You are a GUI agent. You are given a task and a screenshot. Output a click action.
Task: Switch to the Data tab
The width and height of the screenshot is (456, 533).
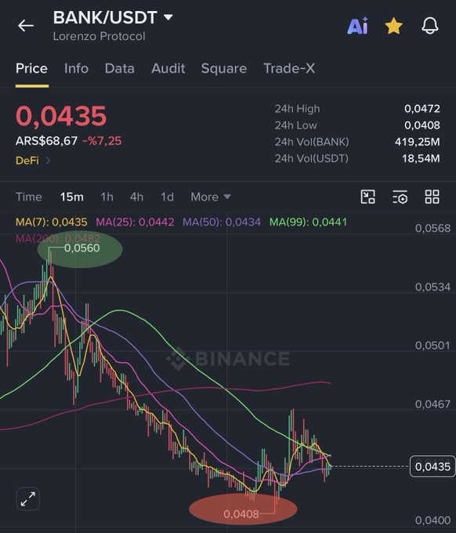(x=120, y=68)
